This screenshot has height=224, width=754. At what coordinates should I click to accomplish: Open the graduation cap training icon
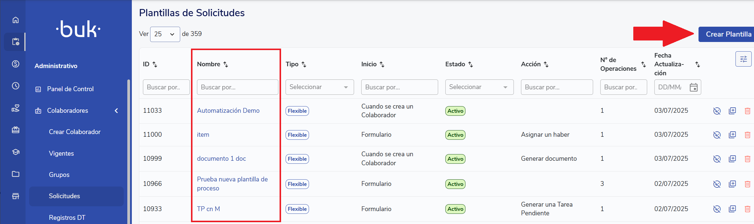point(16,152)
